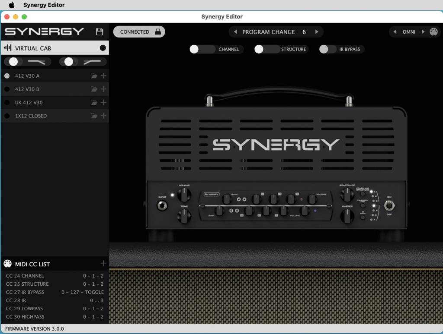The width and height of the screenshot is (443, 334).
Task: Activate the 412 V30 B selection dot
Action: click(x=6, y=89)
